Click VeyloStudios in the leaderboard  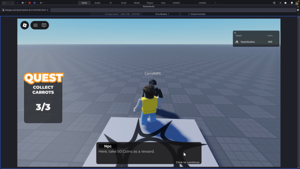[247, 42]
